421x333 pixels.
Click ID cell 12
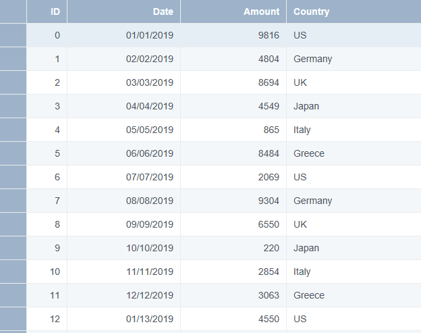point(47,319)
